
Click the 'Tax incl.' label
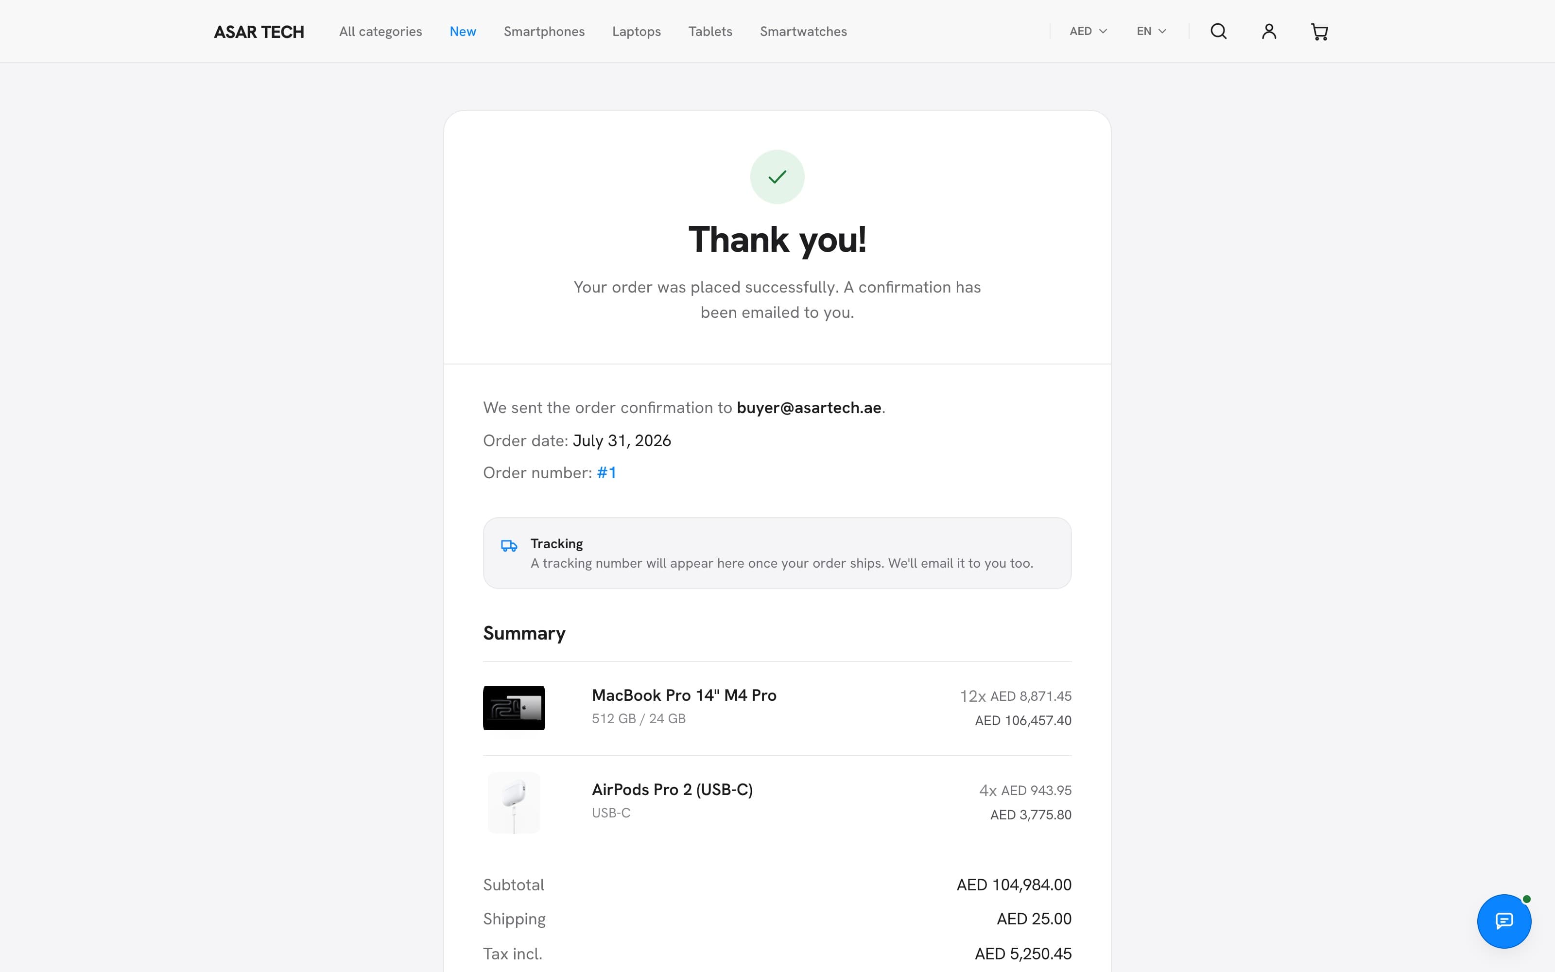pos(512,954)
